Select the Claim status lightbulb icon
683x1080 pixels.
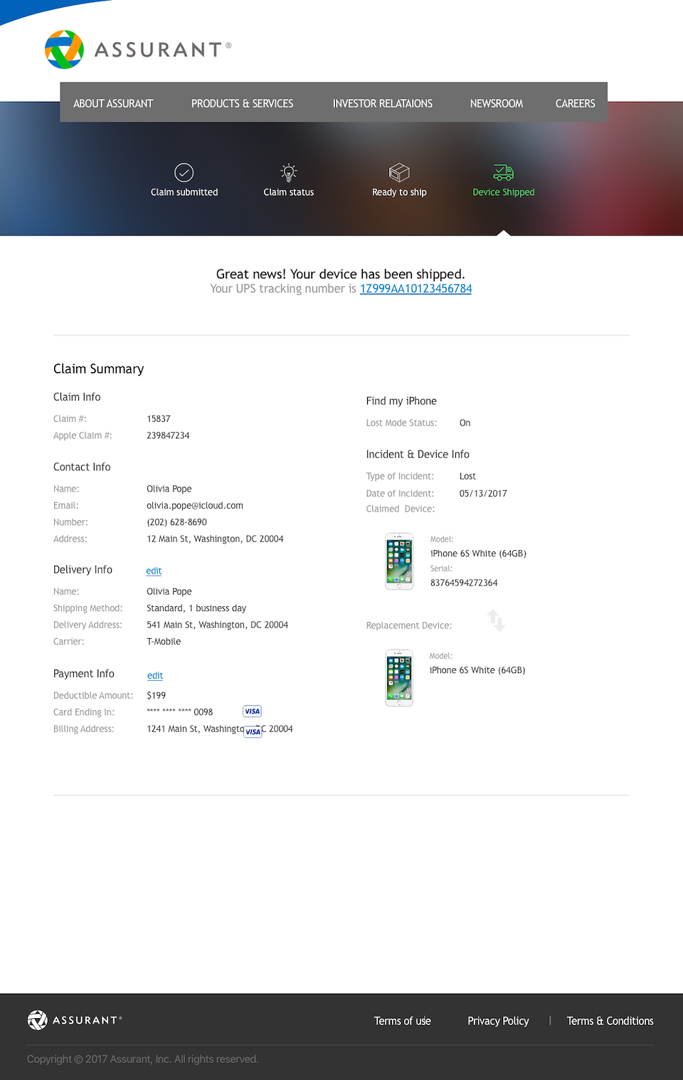288,172
